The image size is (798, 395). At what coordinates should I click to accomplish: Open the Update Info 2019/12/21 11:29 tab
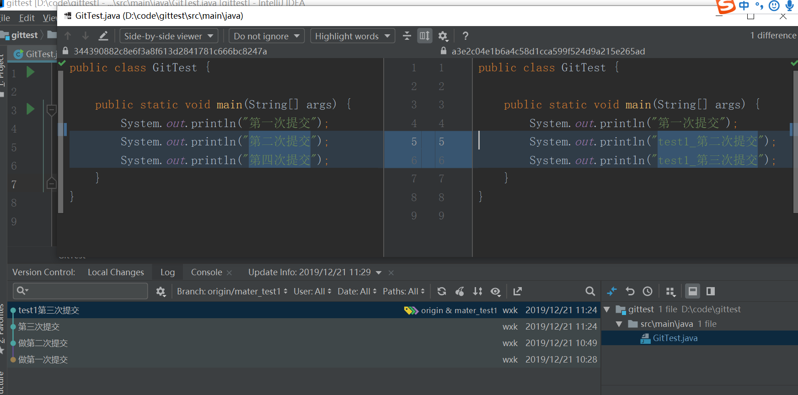tap(309, 272)
